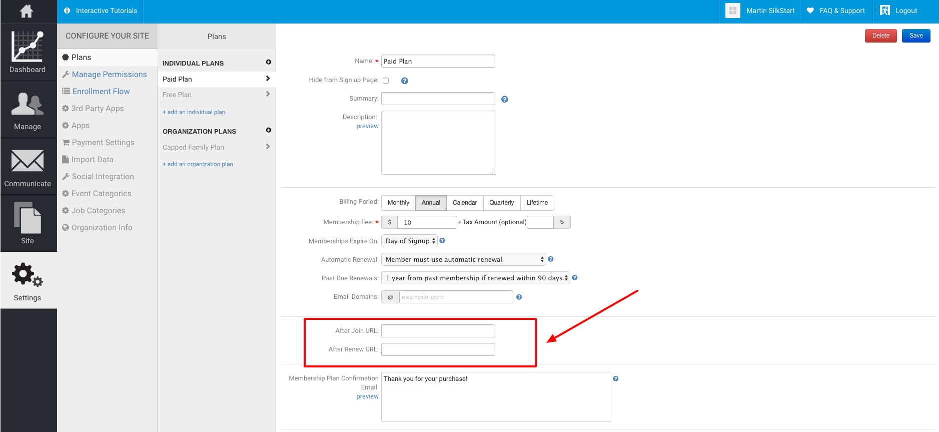Screen dimensions: 939x432
Task: Select Monthly billing period
Action: coord(398,203)
